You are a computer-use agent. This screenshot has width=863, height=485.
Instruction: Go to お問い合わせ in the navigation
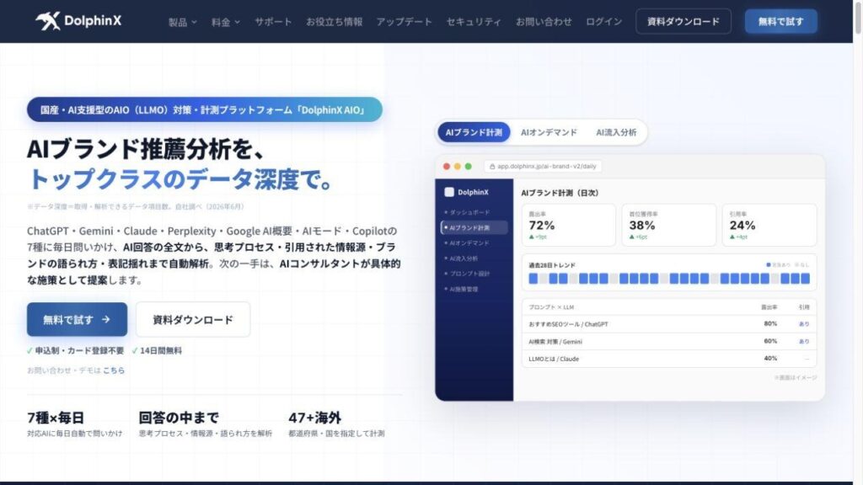click(544, 22)
